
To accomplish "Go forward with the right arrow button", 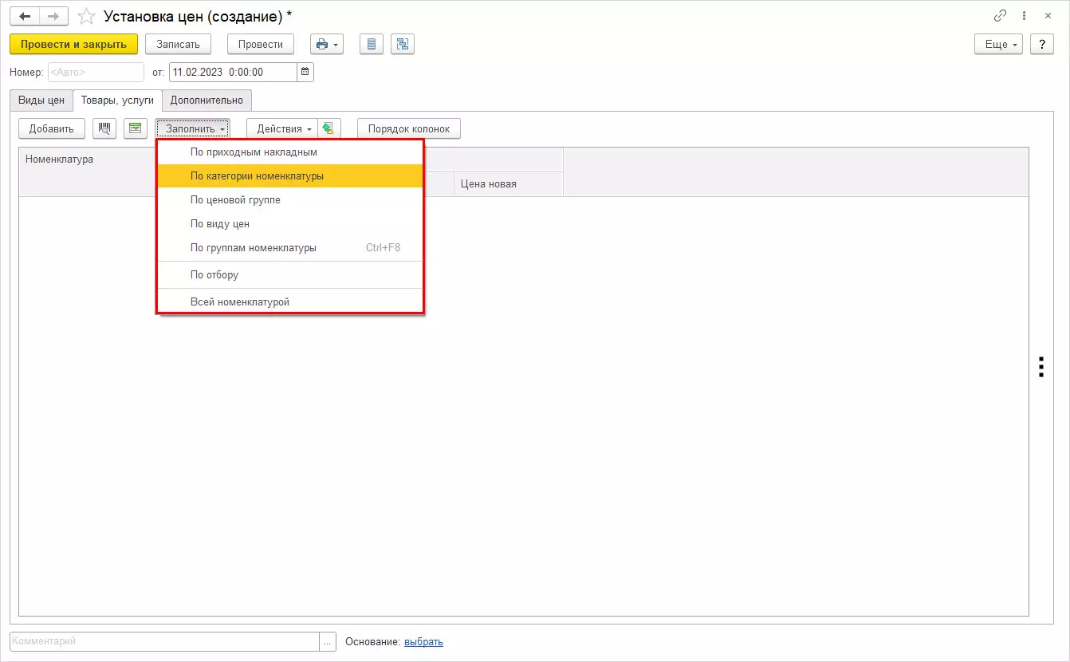I will (x=53, y=16).
